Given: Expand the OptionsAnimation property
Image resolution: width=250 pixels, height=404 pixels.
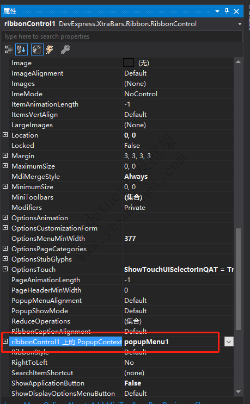Looking at the screenshot, I should (x=5, y=217).
